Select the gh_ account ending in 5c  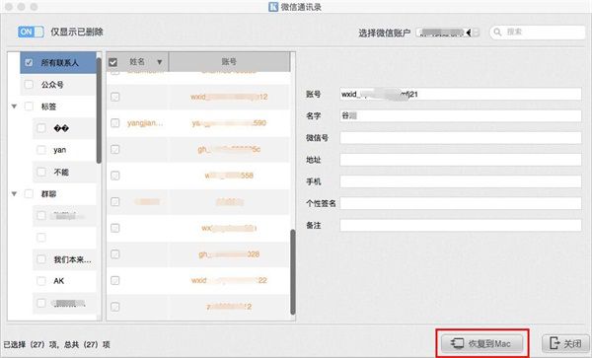pyautogui.click(x=229, y=149)
